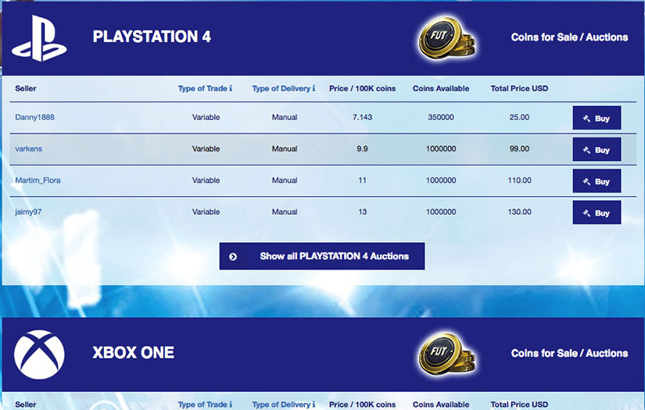The height and width of the screenshot is (410, 645).
Task: Open seller profile varkens
Action: tap(28, 148)
